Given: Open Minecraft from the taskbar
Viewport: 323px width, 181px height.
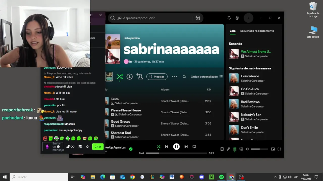Looking at the screenshot, I should (211, 177).
